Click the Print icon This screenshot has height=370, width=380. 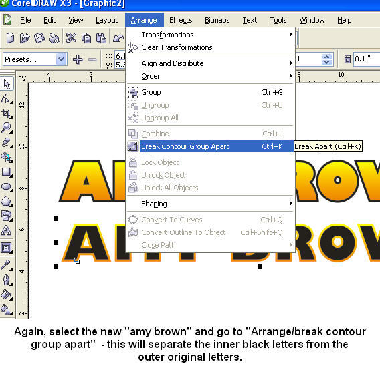pos(54,38)
